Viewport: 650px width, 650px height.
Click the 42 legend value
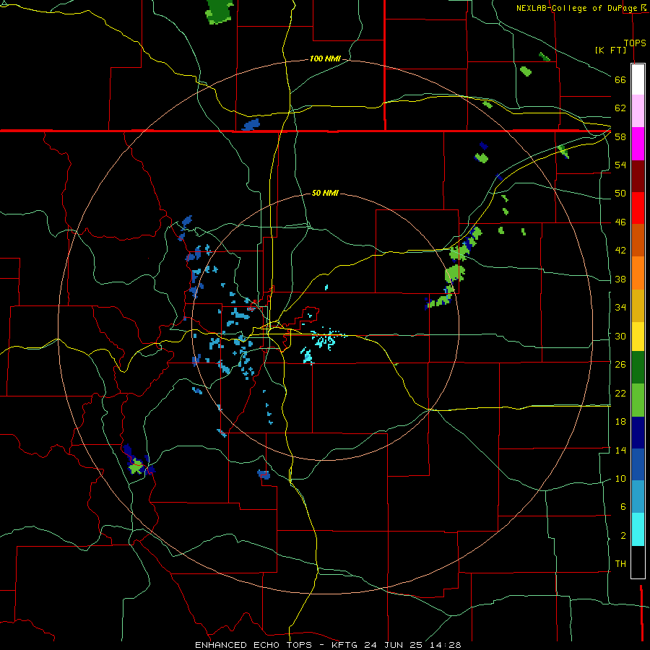coord(620,251)
